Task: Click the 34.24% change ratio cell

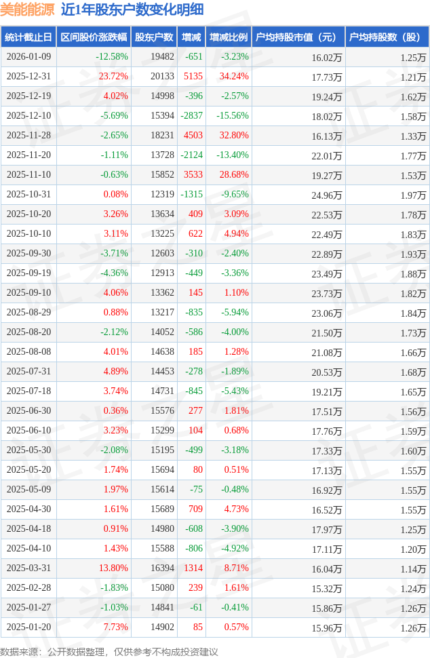Action: pyautogui.click(x=233, y=77)
